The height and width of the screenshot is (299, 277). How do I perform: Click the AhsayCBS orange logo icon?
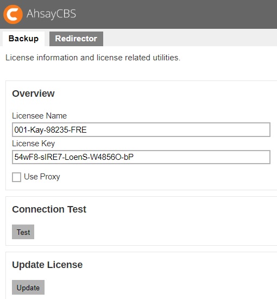click(x=13, y=14)
